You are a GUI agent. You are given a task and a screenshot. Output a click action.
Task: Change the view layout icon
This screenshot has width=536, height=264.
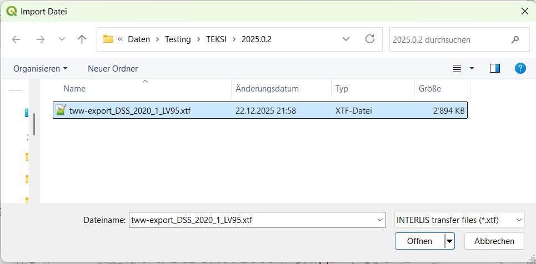click(x=457, y=69)
